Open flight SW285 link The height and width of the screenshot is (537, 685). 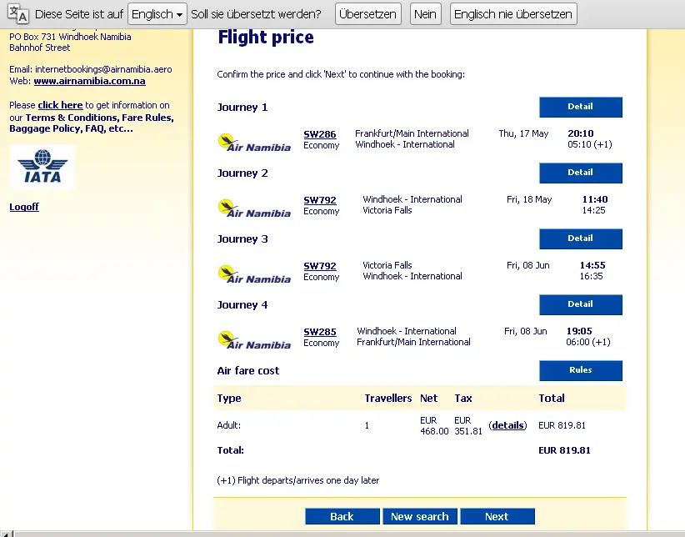click(x=320, y=332)
